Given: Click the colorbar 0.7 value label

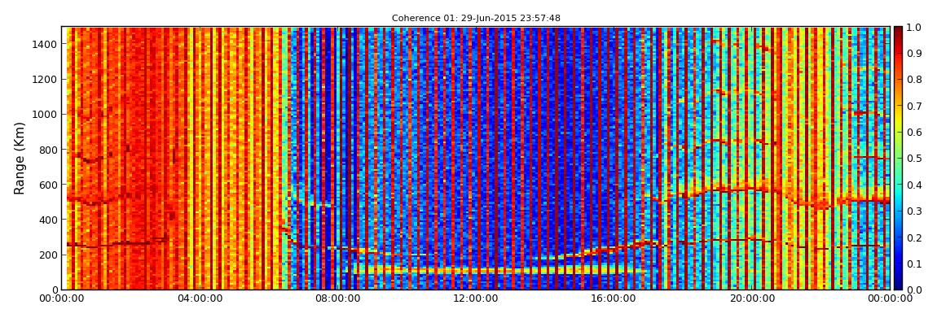Looking at the screenshot, I should coord(913,107).
